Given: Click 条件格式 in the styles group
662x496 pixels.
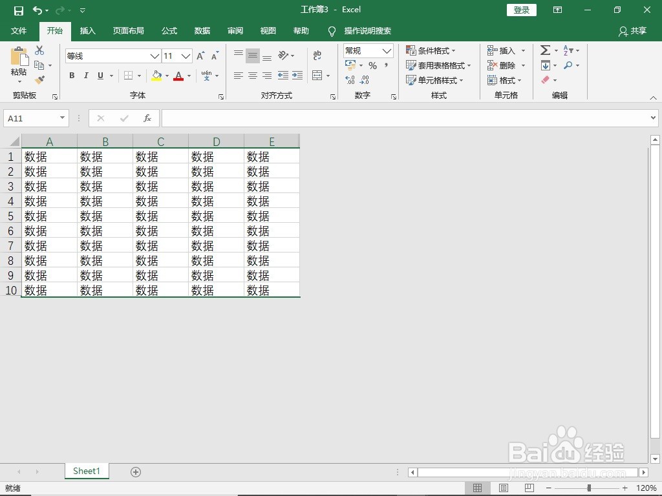Looking at the screenshot, I should click(x=432, y=50).
